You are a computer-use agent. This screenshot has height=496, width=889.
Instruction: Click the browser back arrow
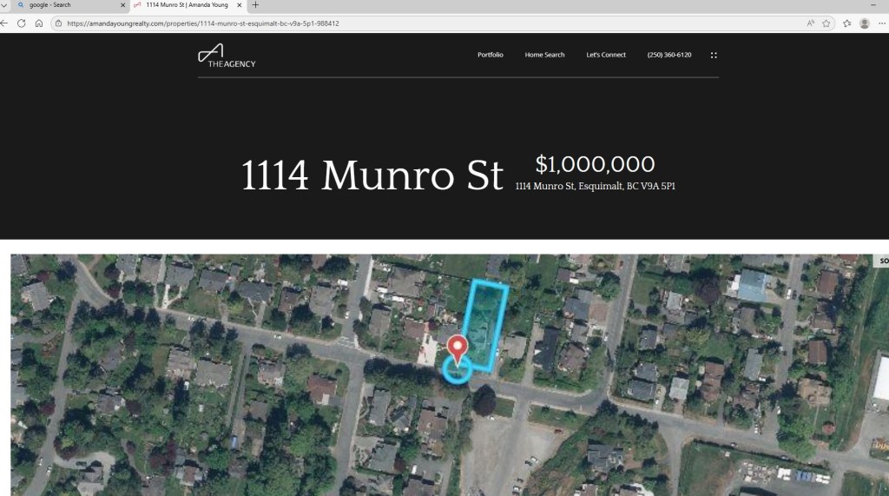point(4,23)
